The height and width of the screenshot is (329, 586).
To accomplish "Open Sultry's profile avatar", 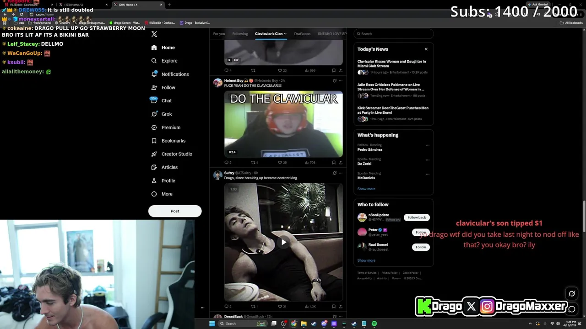I will click(x=217, y=175).
